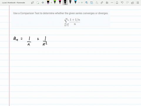Screen dimensions: 141x106
Task: Click the Comparison Test problem text
Action: (61, 13)
